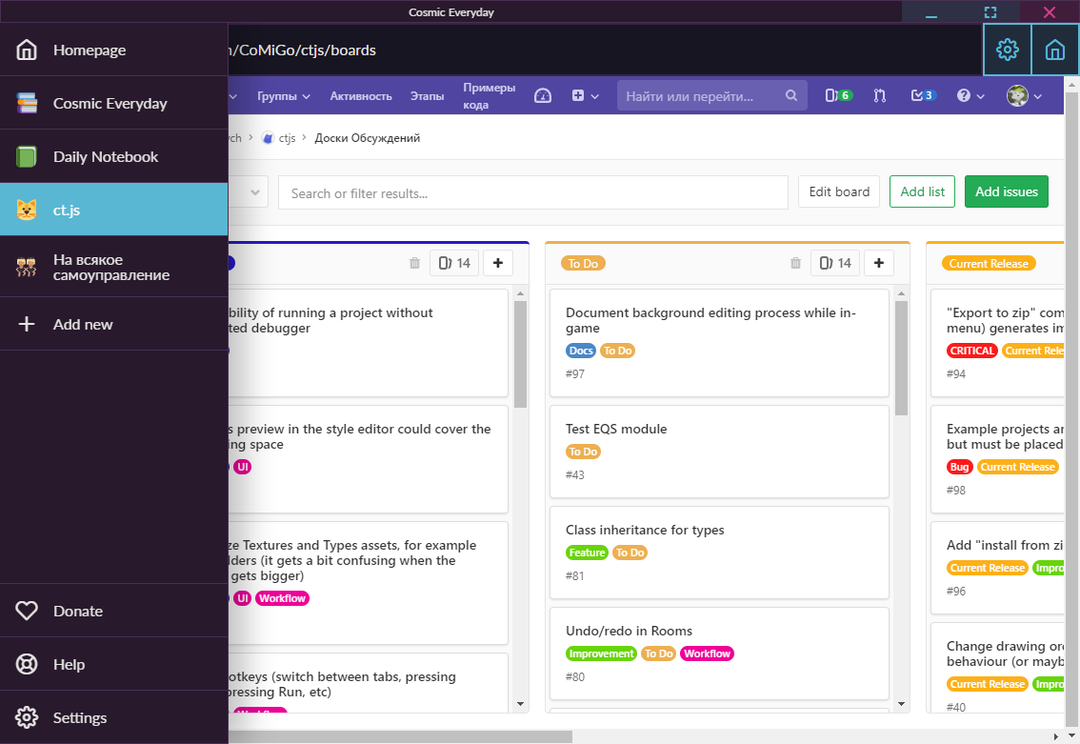This screenshot has width=1080, height=744.
Task: Click Доски Обсуждений breadcrumb
Action: [x=367, y=138]
